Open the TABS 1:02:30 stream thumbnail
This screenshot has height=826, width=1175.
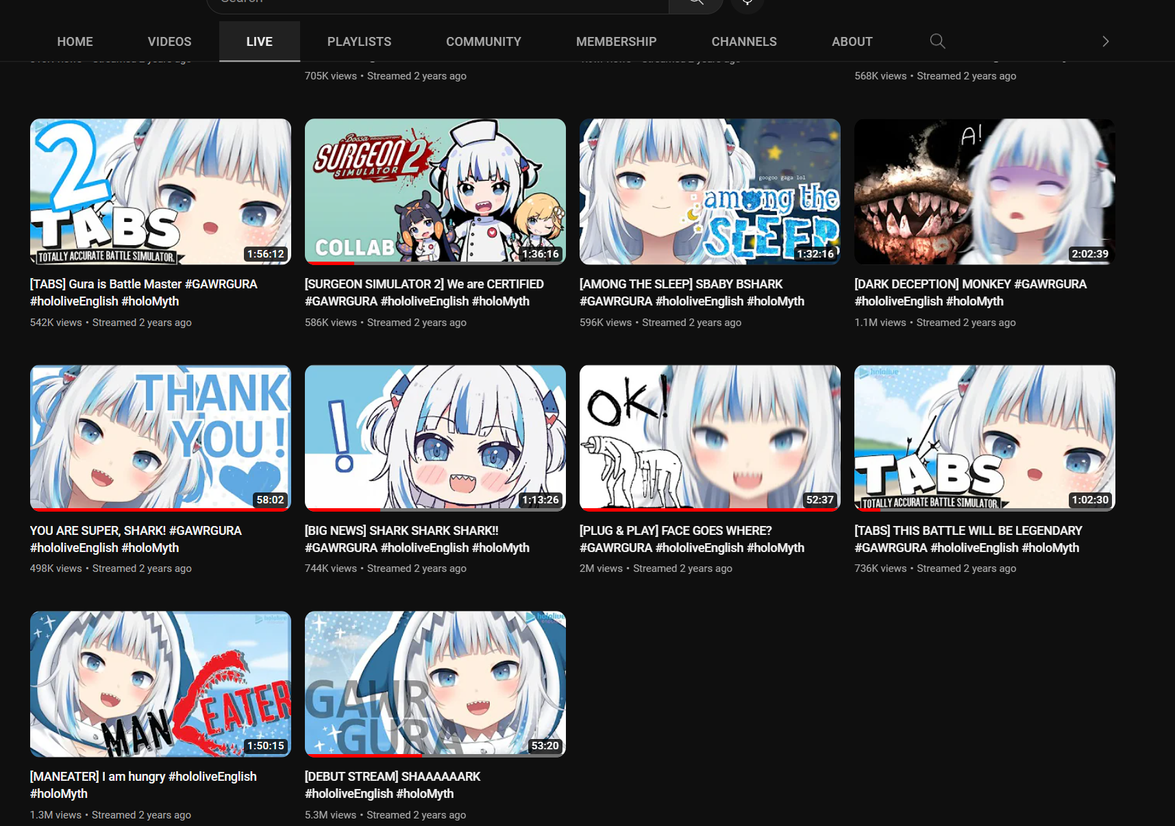coord(985,438)
